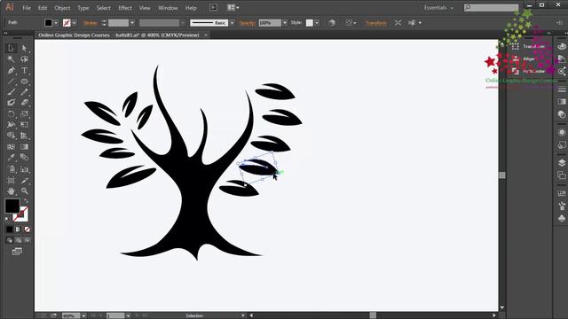Screen dimensions: 568x319
Task: Set paint mode to None
Action: 27,230
